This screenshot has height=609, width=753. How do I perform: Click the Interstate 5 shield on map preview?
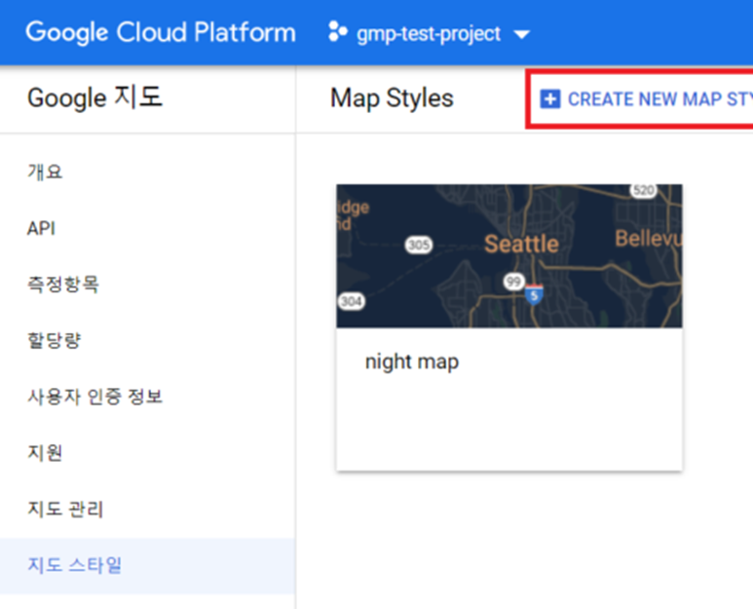point(533,294)
